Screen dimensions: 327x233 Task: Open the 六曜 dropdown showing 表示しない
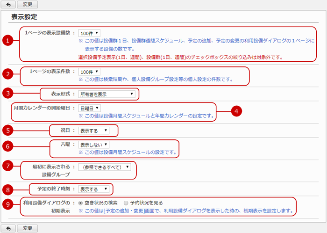pyautogui.click(x=94, y=145)
